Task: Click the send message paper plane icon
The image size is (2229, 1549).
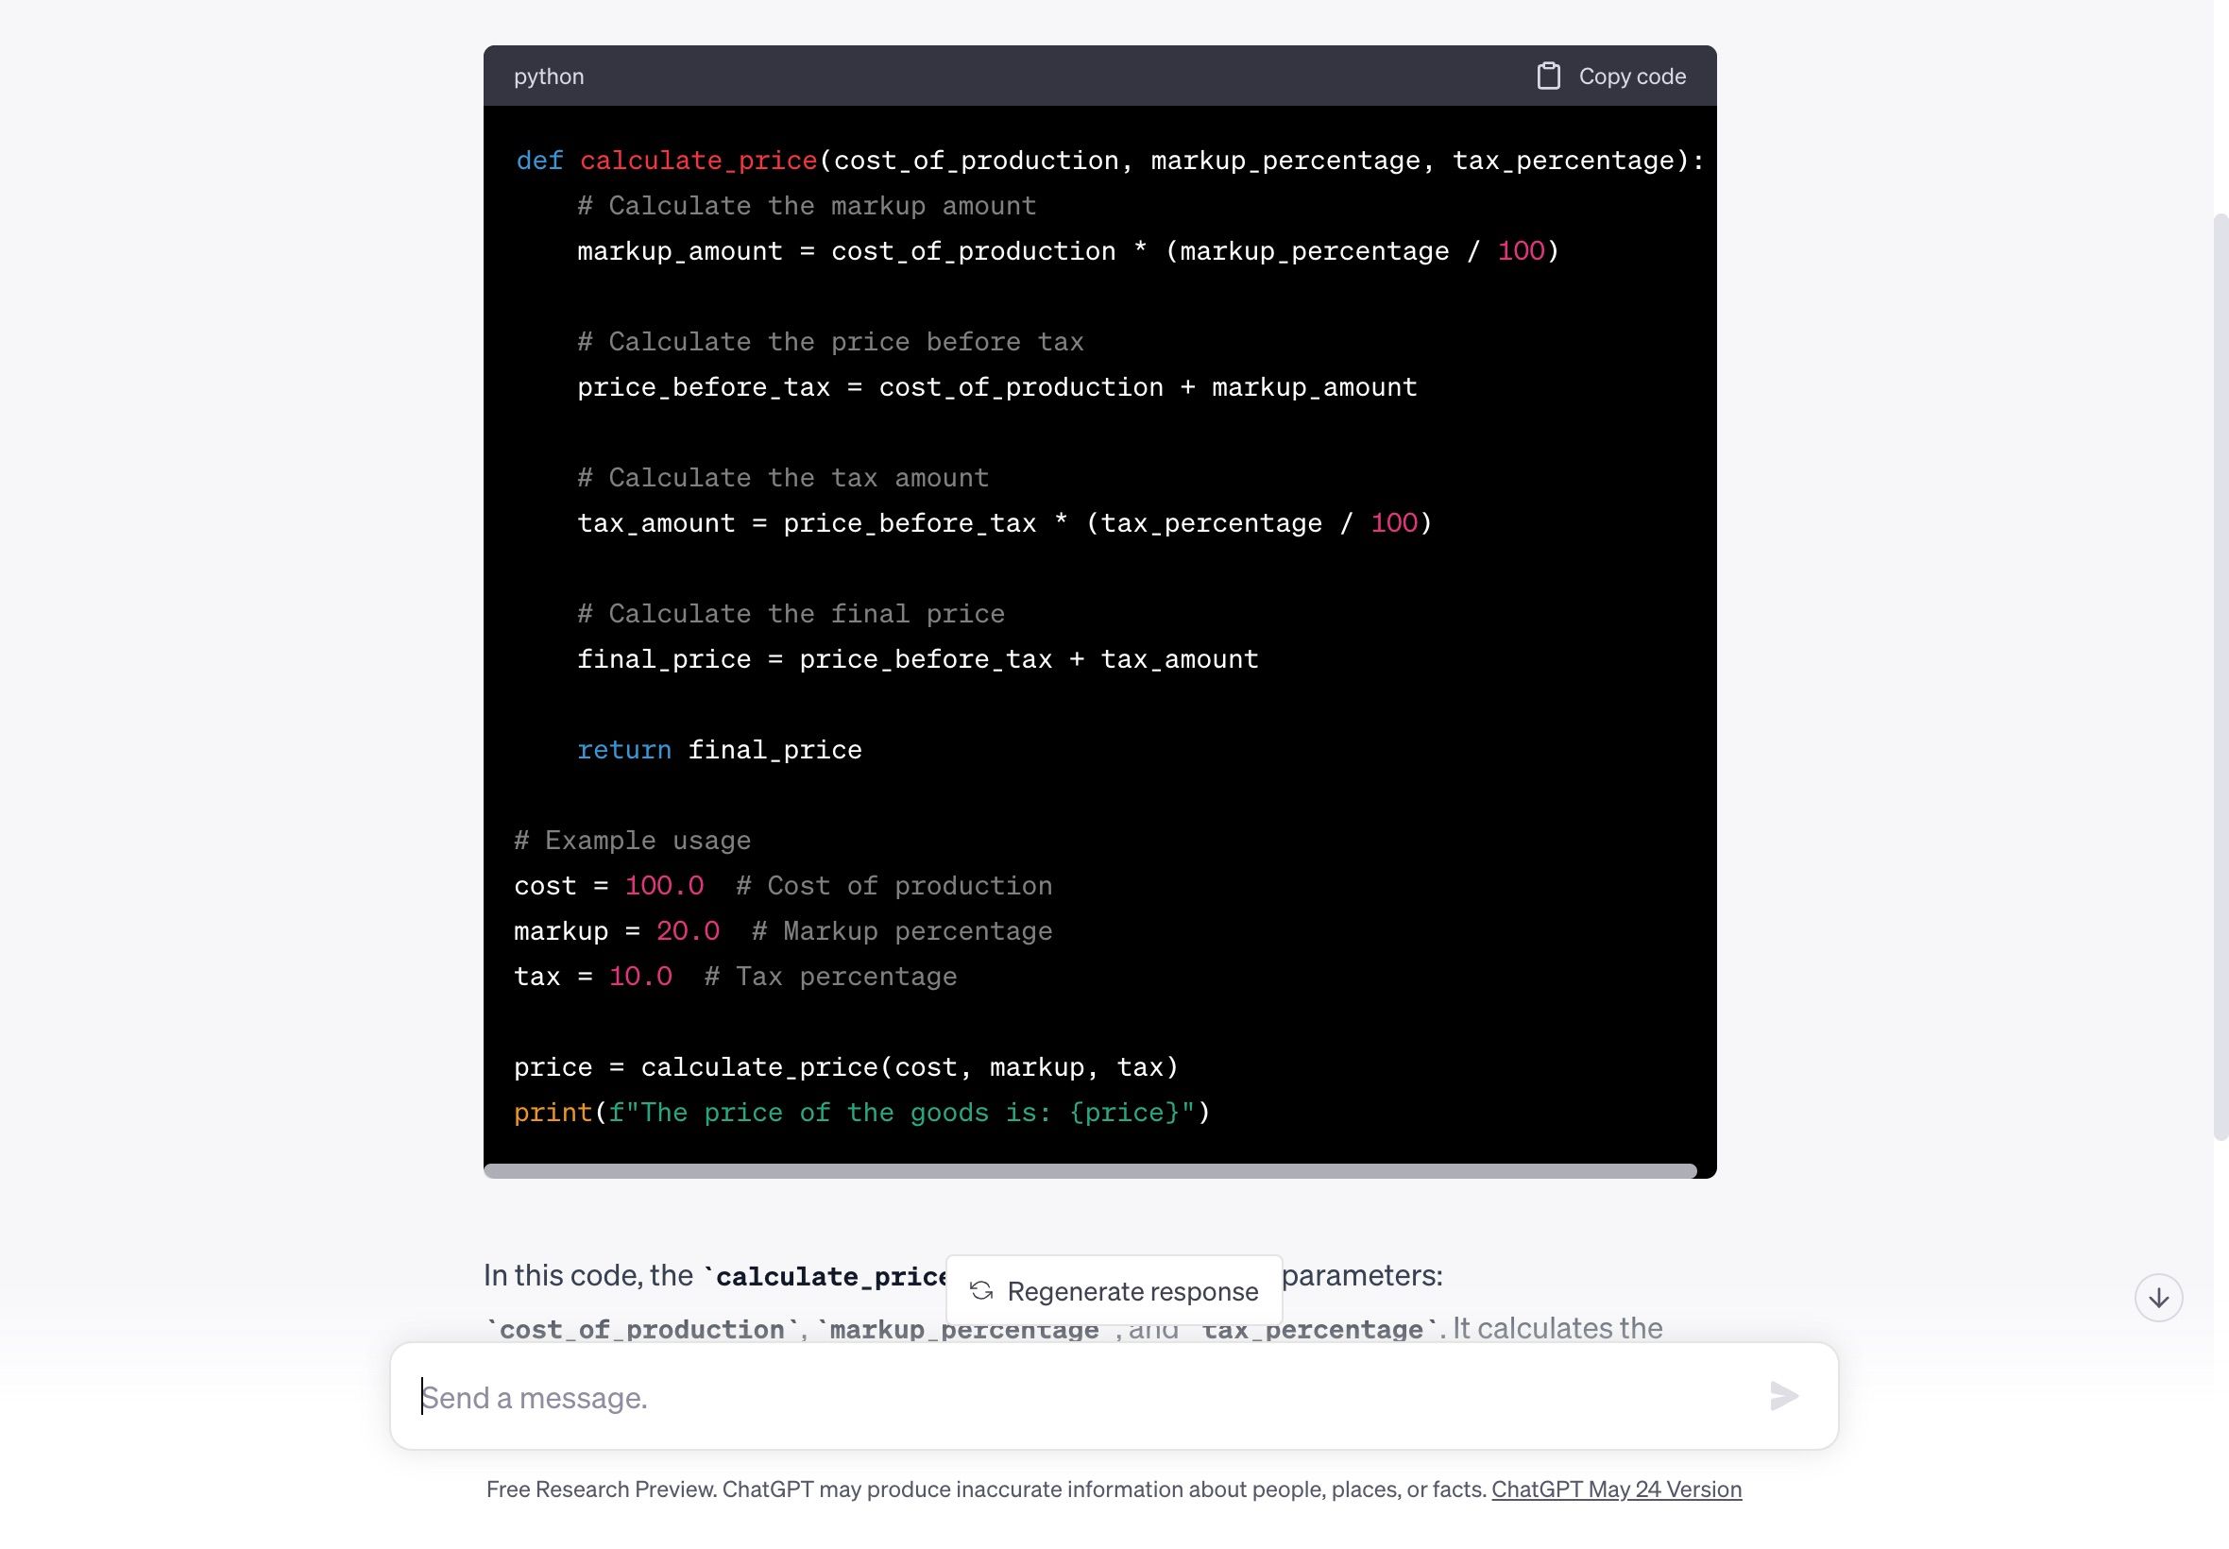Action: (x=1783, y=1396)
